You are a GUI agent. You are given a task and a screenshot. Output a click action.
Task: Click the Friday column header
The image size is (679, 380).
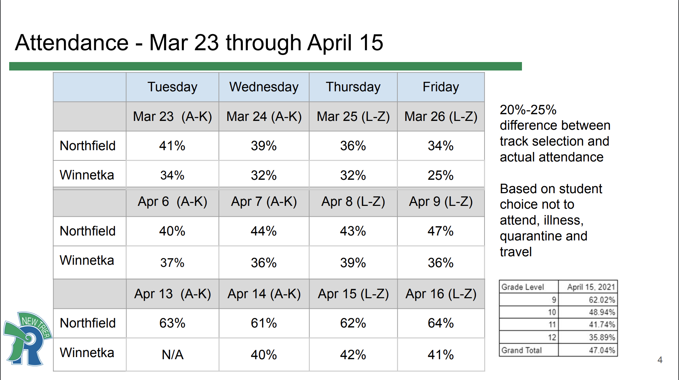[440, 87]
